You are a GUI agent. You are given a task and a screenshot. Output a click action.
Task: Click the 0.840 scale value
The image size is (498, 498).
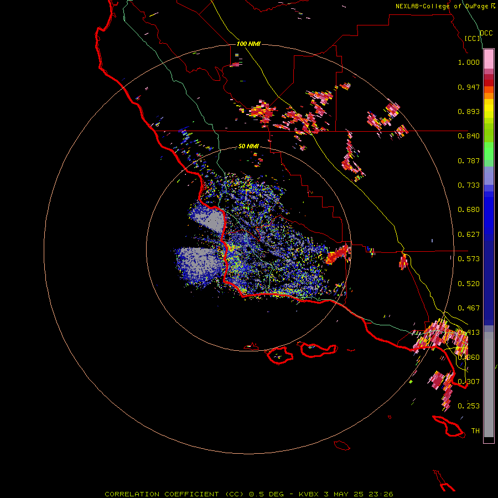coord(469,136)
